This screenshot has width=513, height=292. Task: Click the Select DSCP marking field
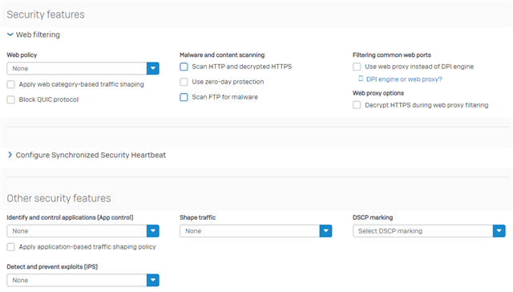[423, 231]
